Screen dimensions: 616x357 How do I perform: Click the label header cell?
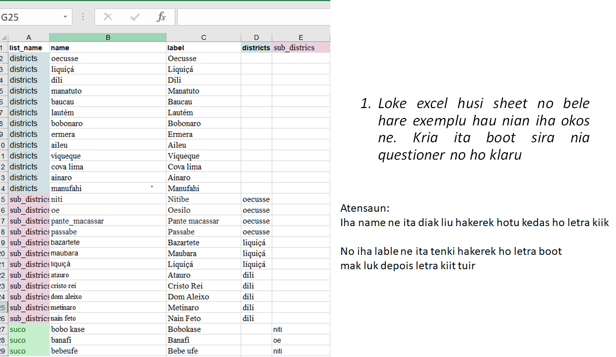click(203, 48)
